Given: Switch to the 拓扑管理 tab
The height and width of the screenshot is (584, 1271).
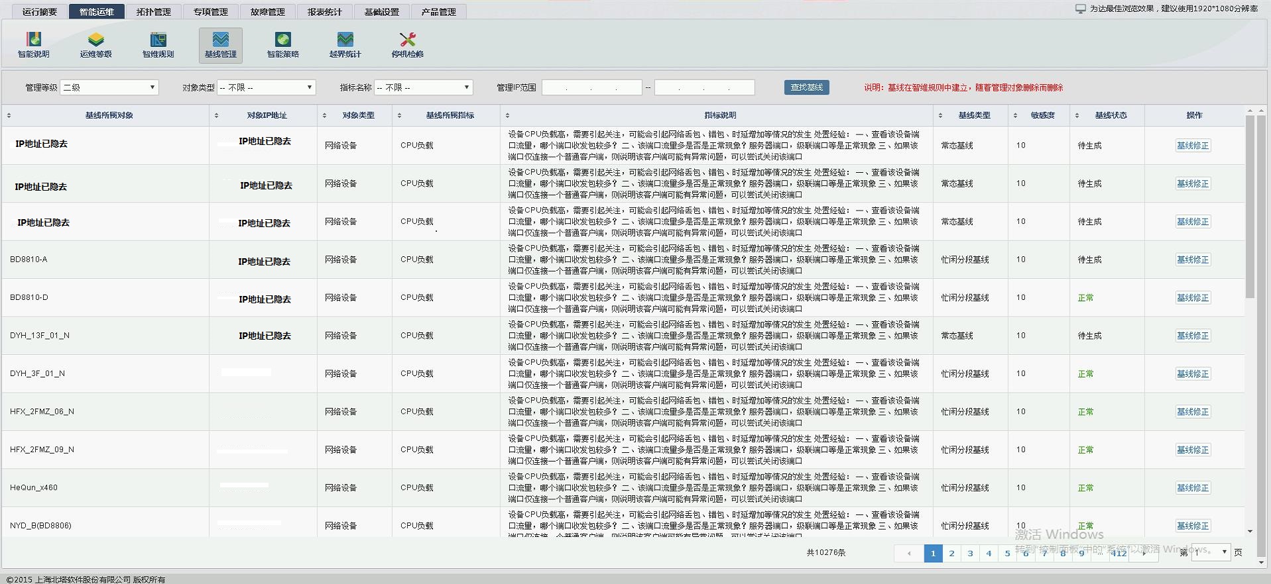Looking at the screenshot, I should tap(153, 12).
